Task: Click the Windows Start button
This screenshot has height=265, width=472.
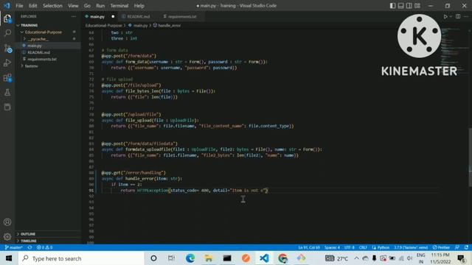Action: [x=9, y=258]
